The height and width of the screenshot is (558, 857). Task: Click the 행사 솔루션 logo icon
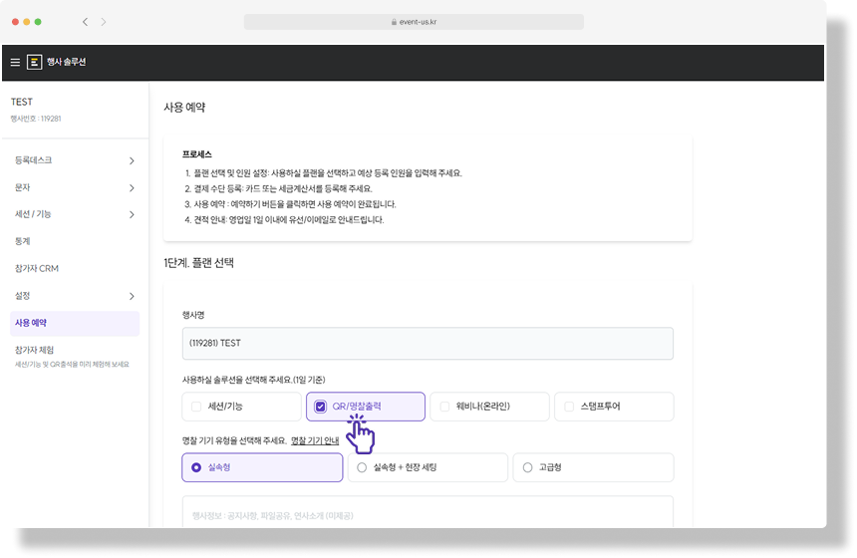[35, 63]
